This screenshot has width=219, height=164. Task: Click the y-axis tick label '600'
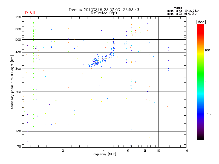pos(18,29)
